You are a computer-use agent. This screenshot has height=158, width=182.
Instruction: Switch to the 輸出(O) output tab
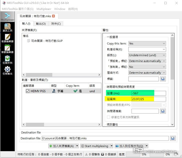(41, 24)
